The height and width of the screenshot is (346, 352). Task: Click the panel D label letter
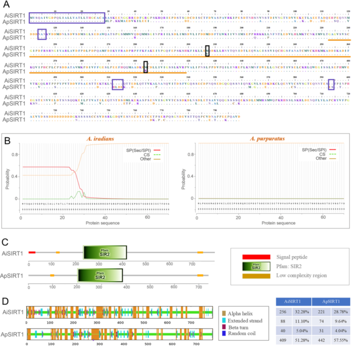click(5, 301)
